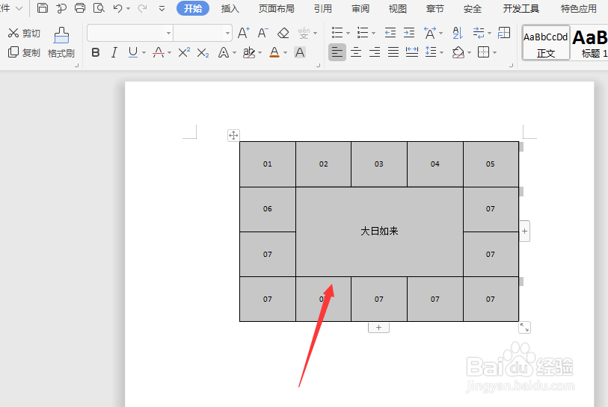This screenshot has height=407, width=608.
Task: Justify text alignment
Action: click(393, 52)
